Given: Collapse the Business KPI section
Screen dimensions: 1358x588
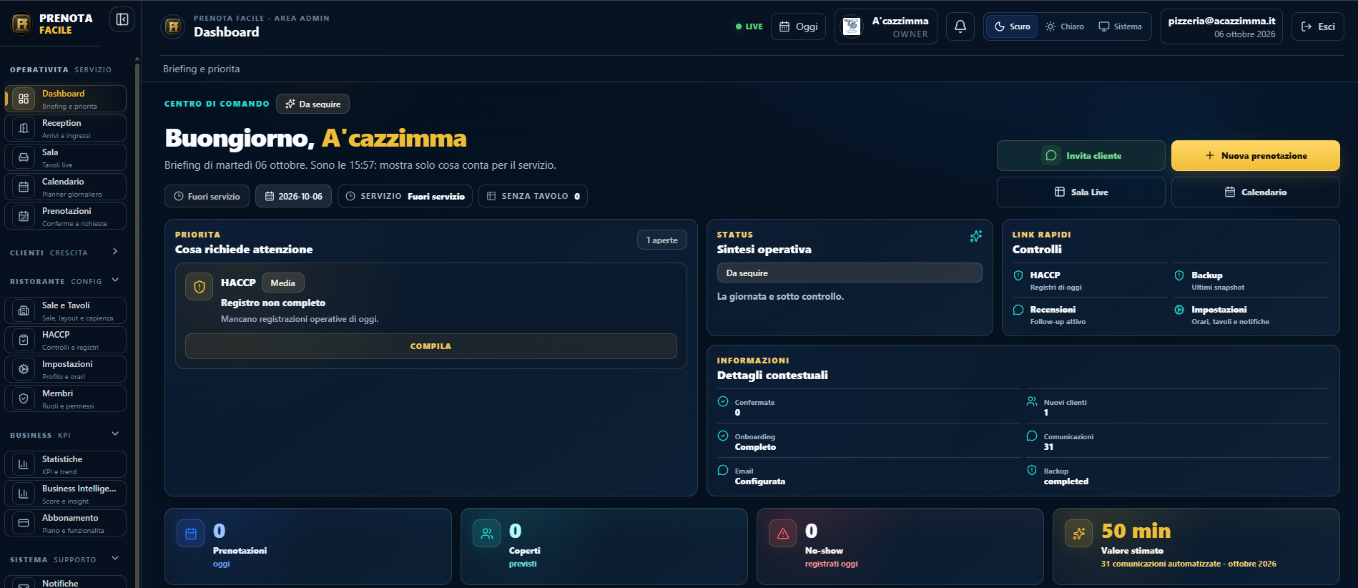Looking at the screenshot, I should click(x=115, y=434).
